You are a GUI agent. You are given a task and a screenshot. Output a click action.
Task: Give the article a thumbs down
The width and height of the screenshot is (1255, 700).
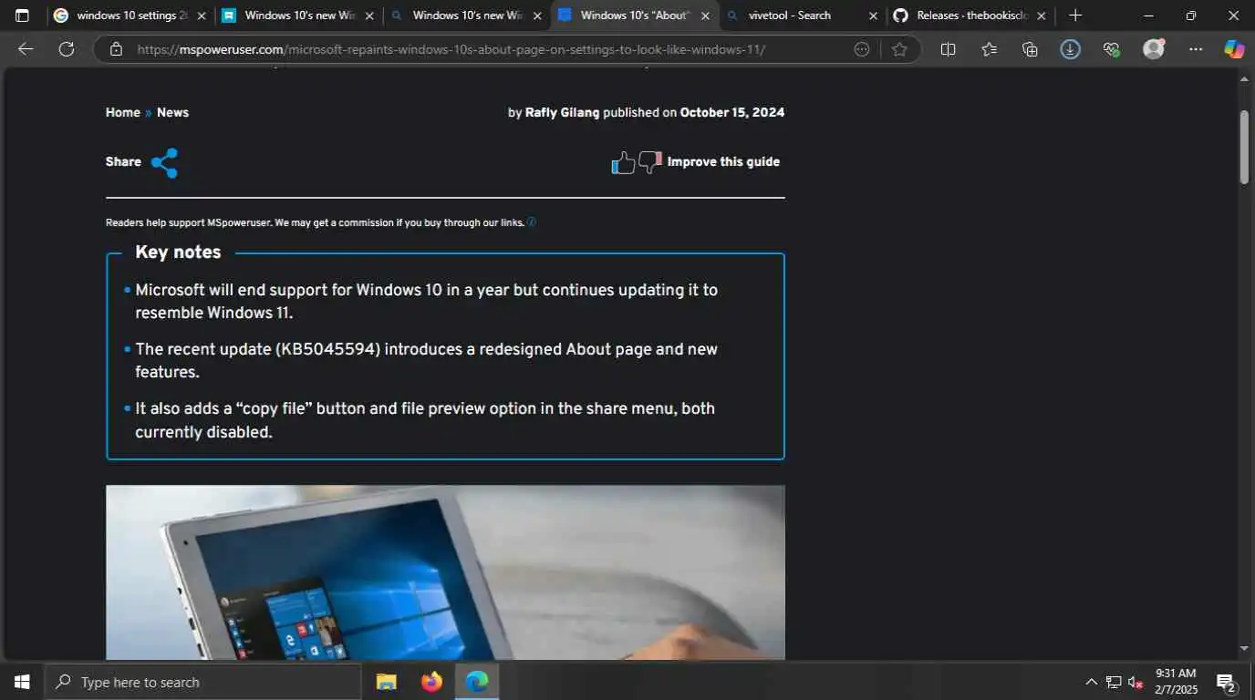click(x=649, y=162)
